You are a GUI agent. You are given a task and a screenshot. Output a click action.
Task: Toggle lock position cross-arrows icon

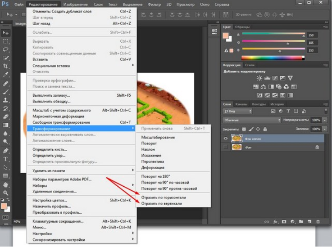click(258, 129)
